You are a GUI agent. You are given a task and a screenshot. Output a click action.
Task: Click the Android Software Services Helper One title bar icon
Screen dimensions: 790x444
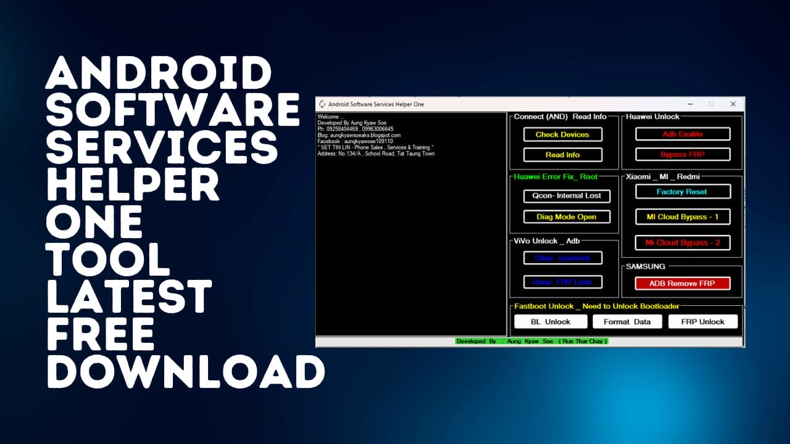click(x=323, y=104)
